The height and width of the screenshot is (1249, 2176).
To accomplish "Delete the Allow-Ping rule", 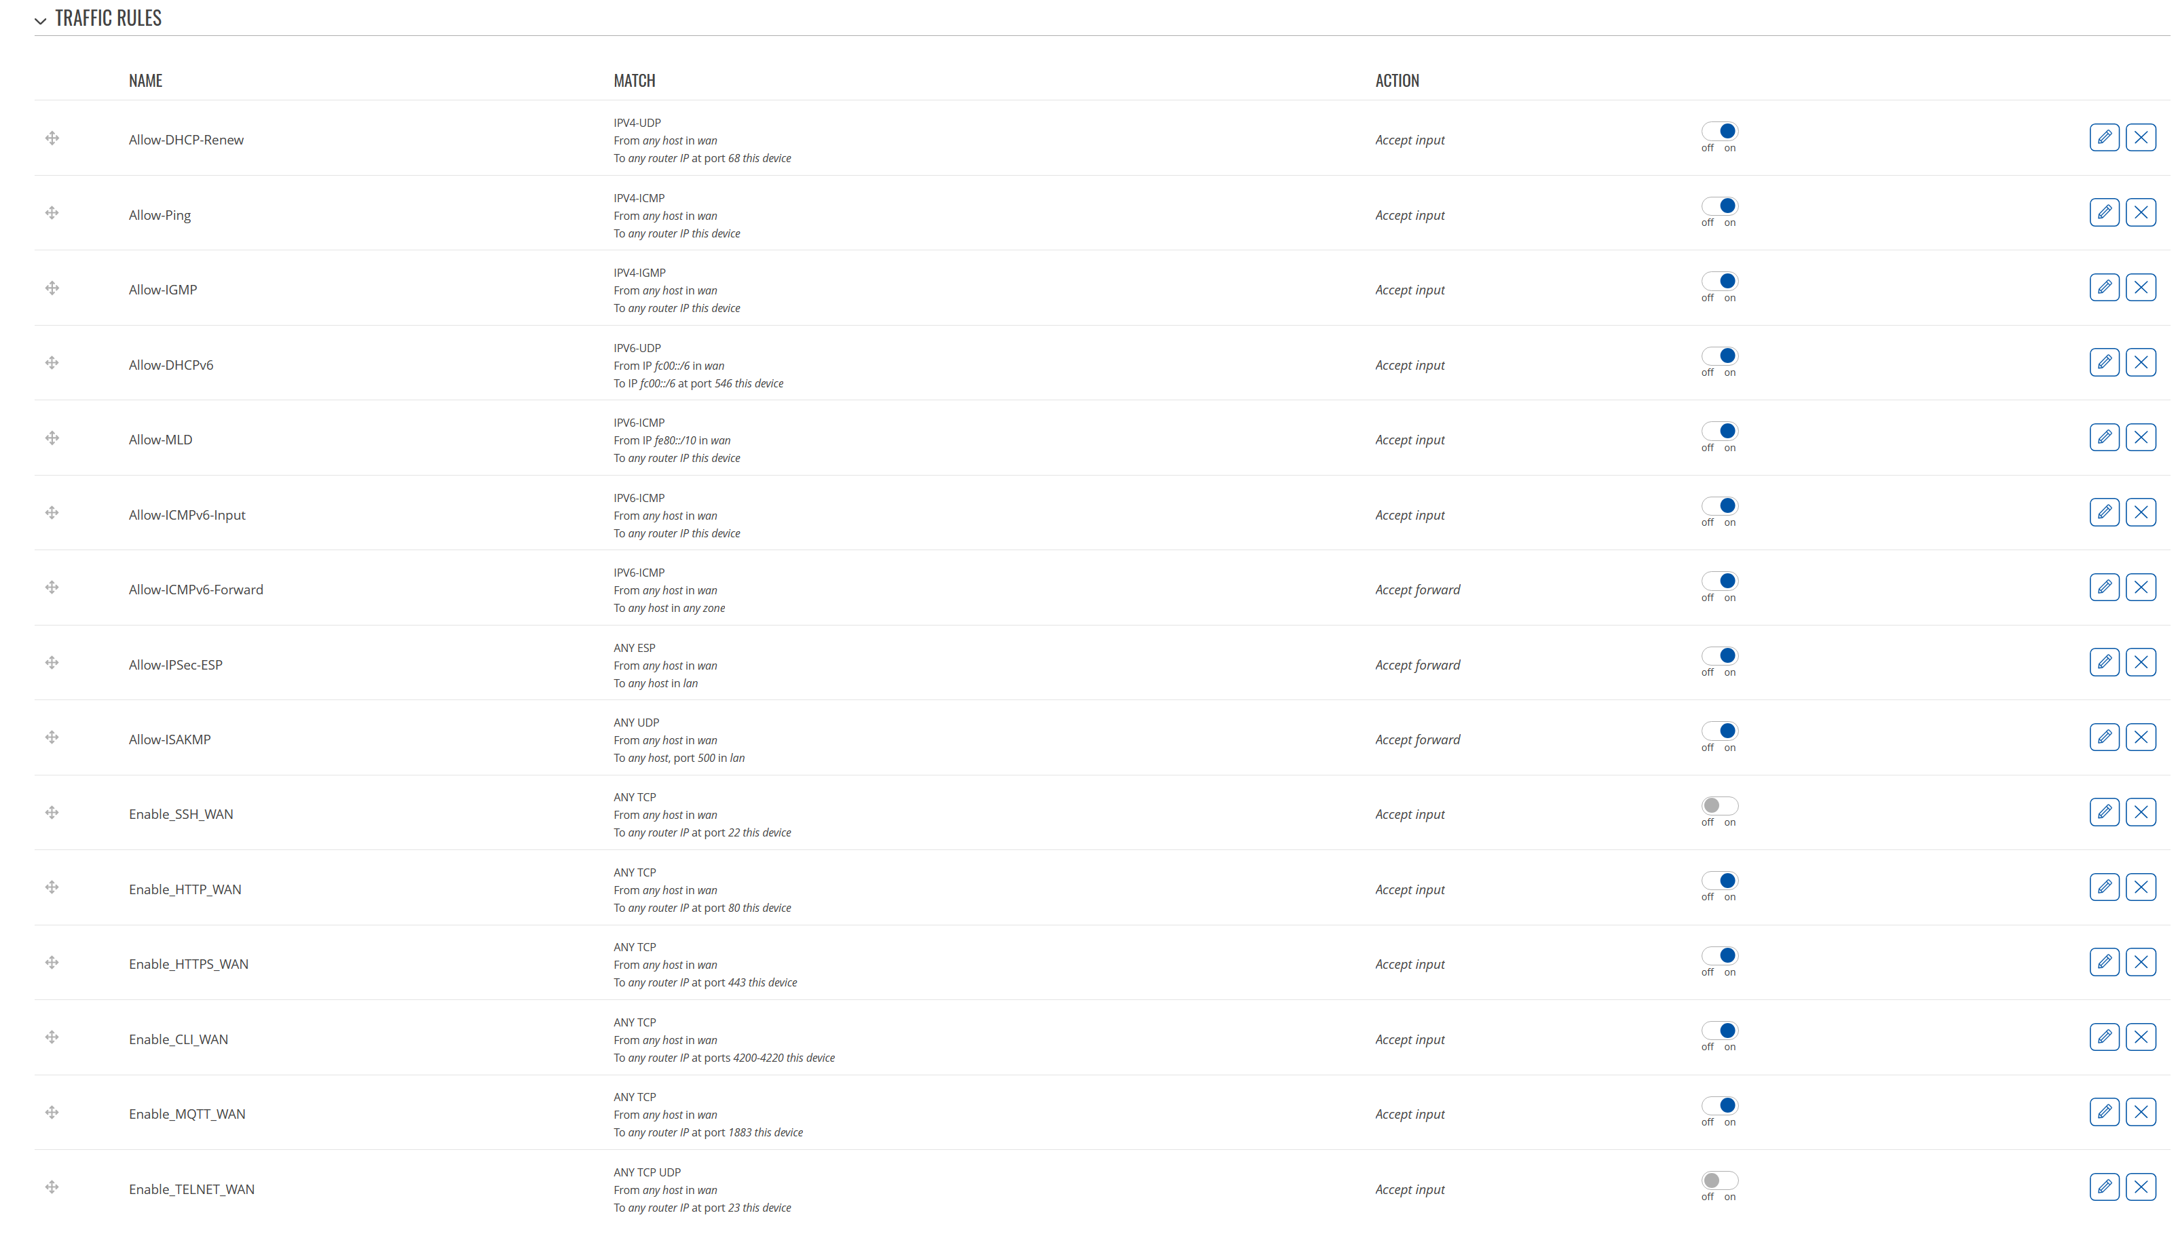I will tap(2141, 212).
